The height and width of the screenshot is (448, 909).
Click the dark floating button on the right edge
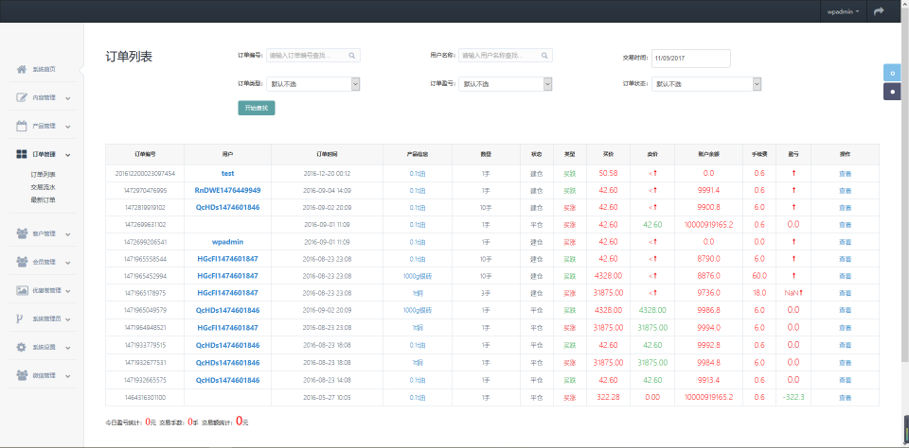(x=892, y=92)
